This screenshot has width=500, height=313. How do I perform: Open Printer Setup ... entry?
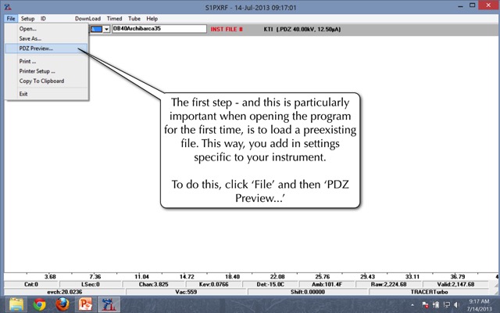[47, 71]
